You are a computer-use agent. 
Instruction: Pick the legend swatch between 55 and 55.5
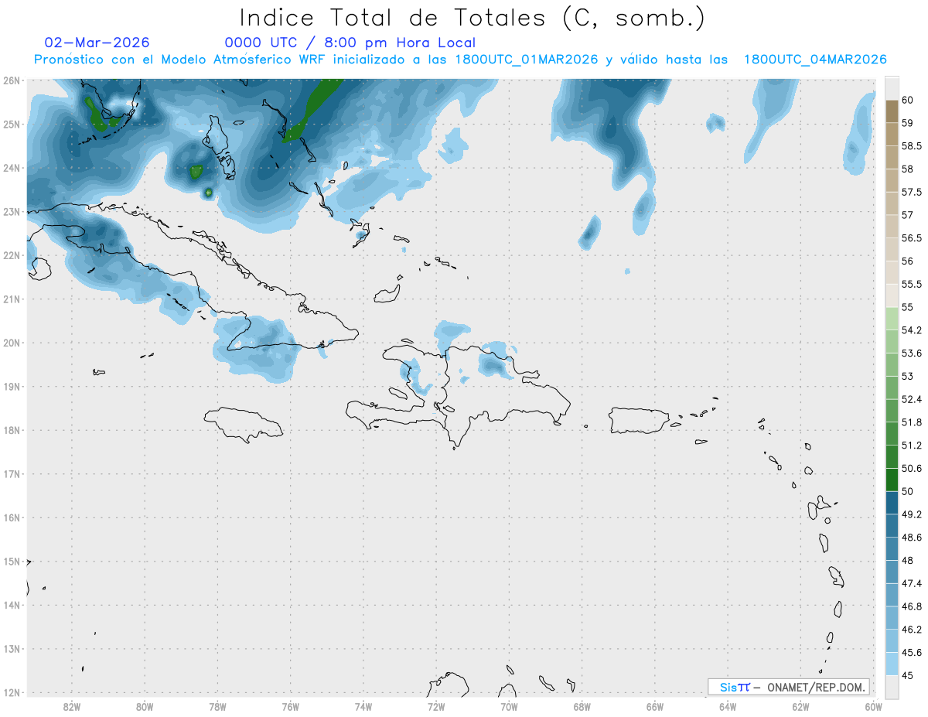892,295
